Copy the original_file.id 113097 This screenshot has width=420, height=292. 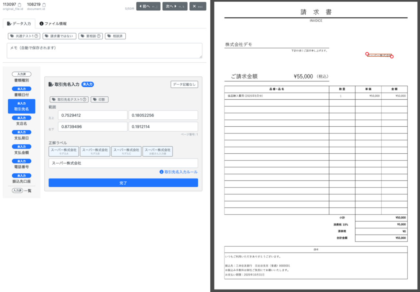point(20,5)
